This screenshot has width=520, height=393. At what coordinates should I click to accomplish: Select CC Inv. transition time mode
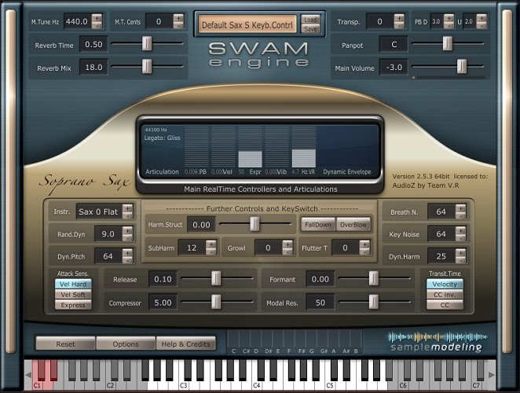click(445, 295)
